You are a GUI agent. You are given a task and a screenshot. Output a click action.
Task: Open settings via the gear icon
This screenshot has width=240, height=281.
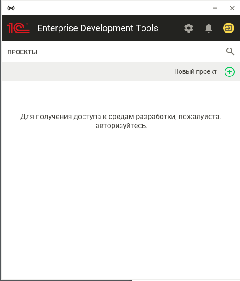pyautogui.click(x=189, y=28)
